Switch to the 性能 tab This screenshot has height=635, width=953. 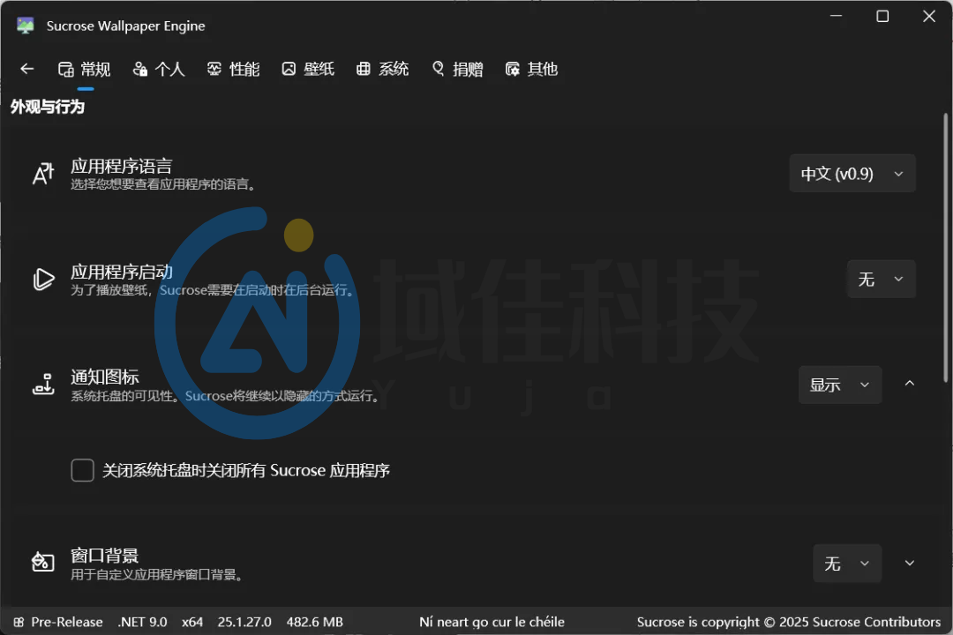pos(233,70)
